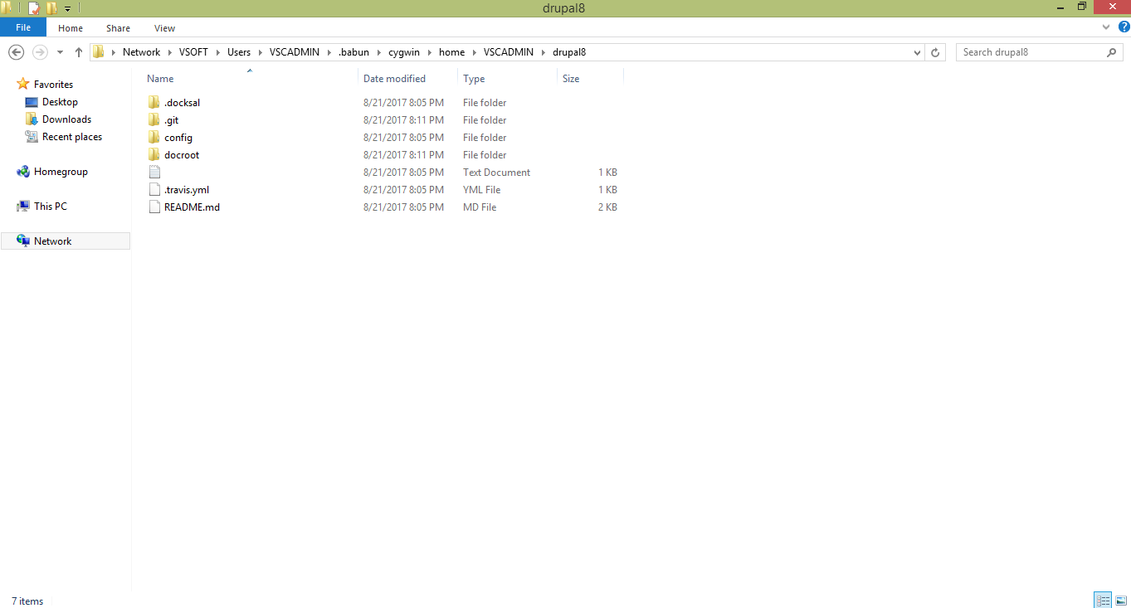Open the Homegroup item in sidebar

(59, 171)
